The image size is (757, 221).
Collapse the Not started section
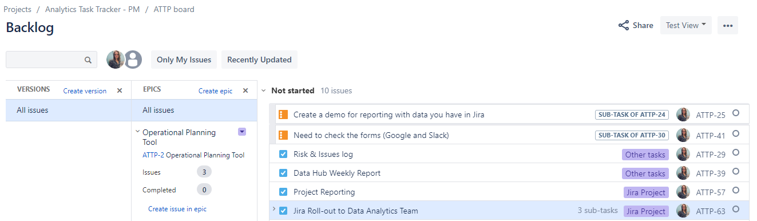[263, 90]
